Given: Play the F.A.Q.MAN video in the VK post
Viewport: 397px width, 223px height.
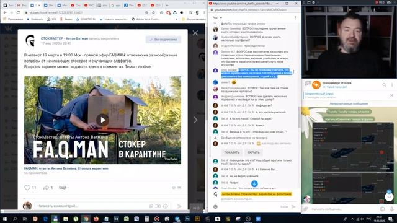Looking at the screenshot, I should 102,120.
